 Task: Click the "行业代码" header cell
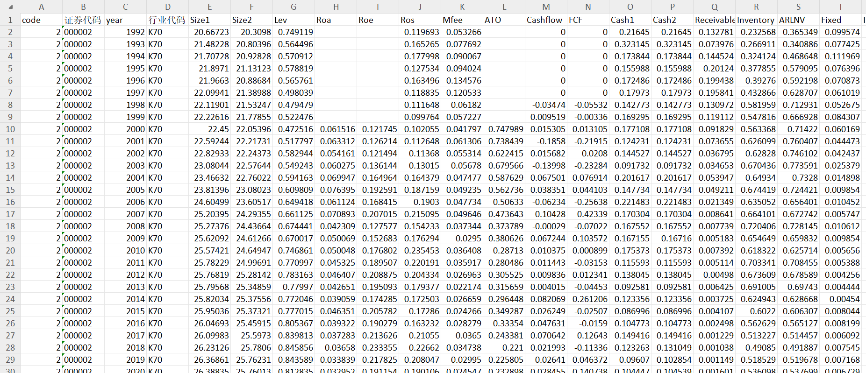pyautogui.click(x=168, y=20)
